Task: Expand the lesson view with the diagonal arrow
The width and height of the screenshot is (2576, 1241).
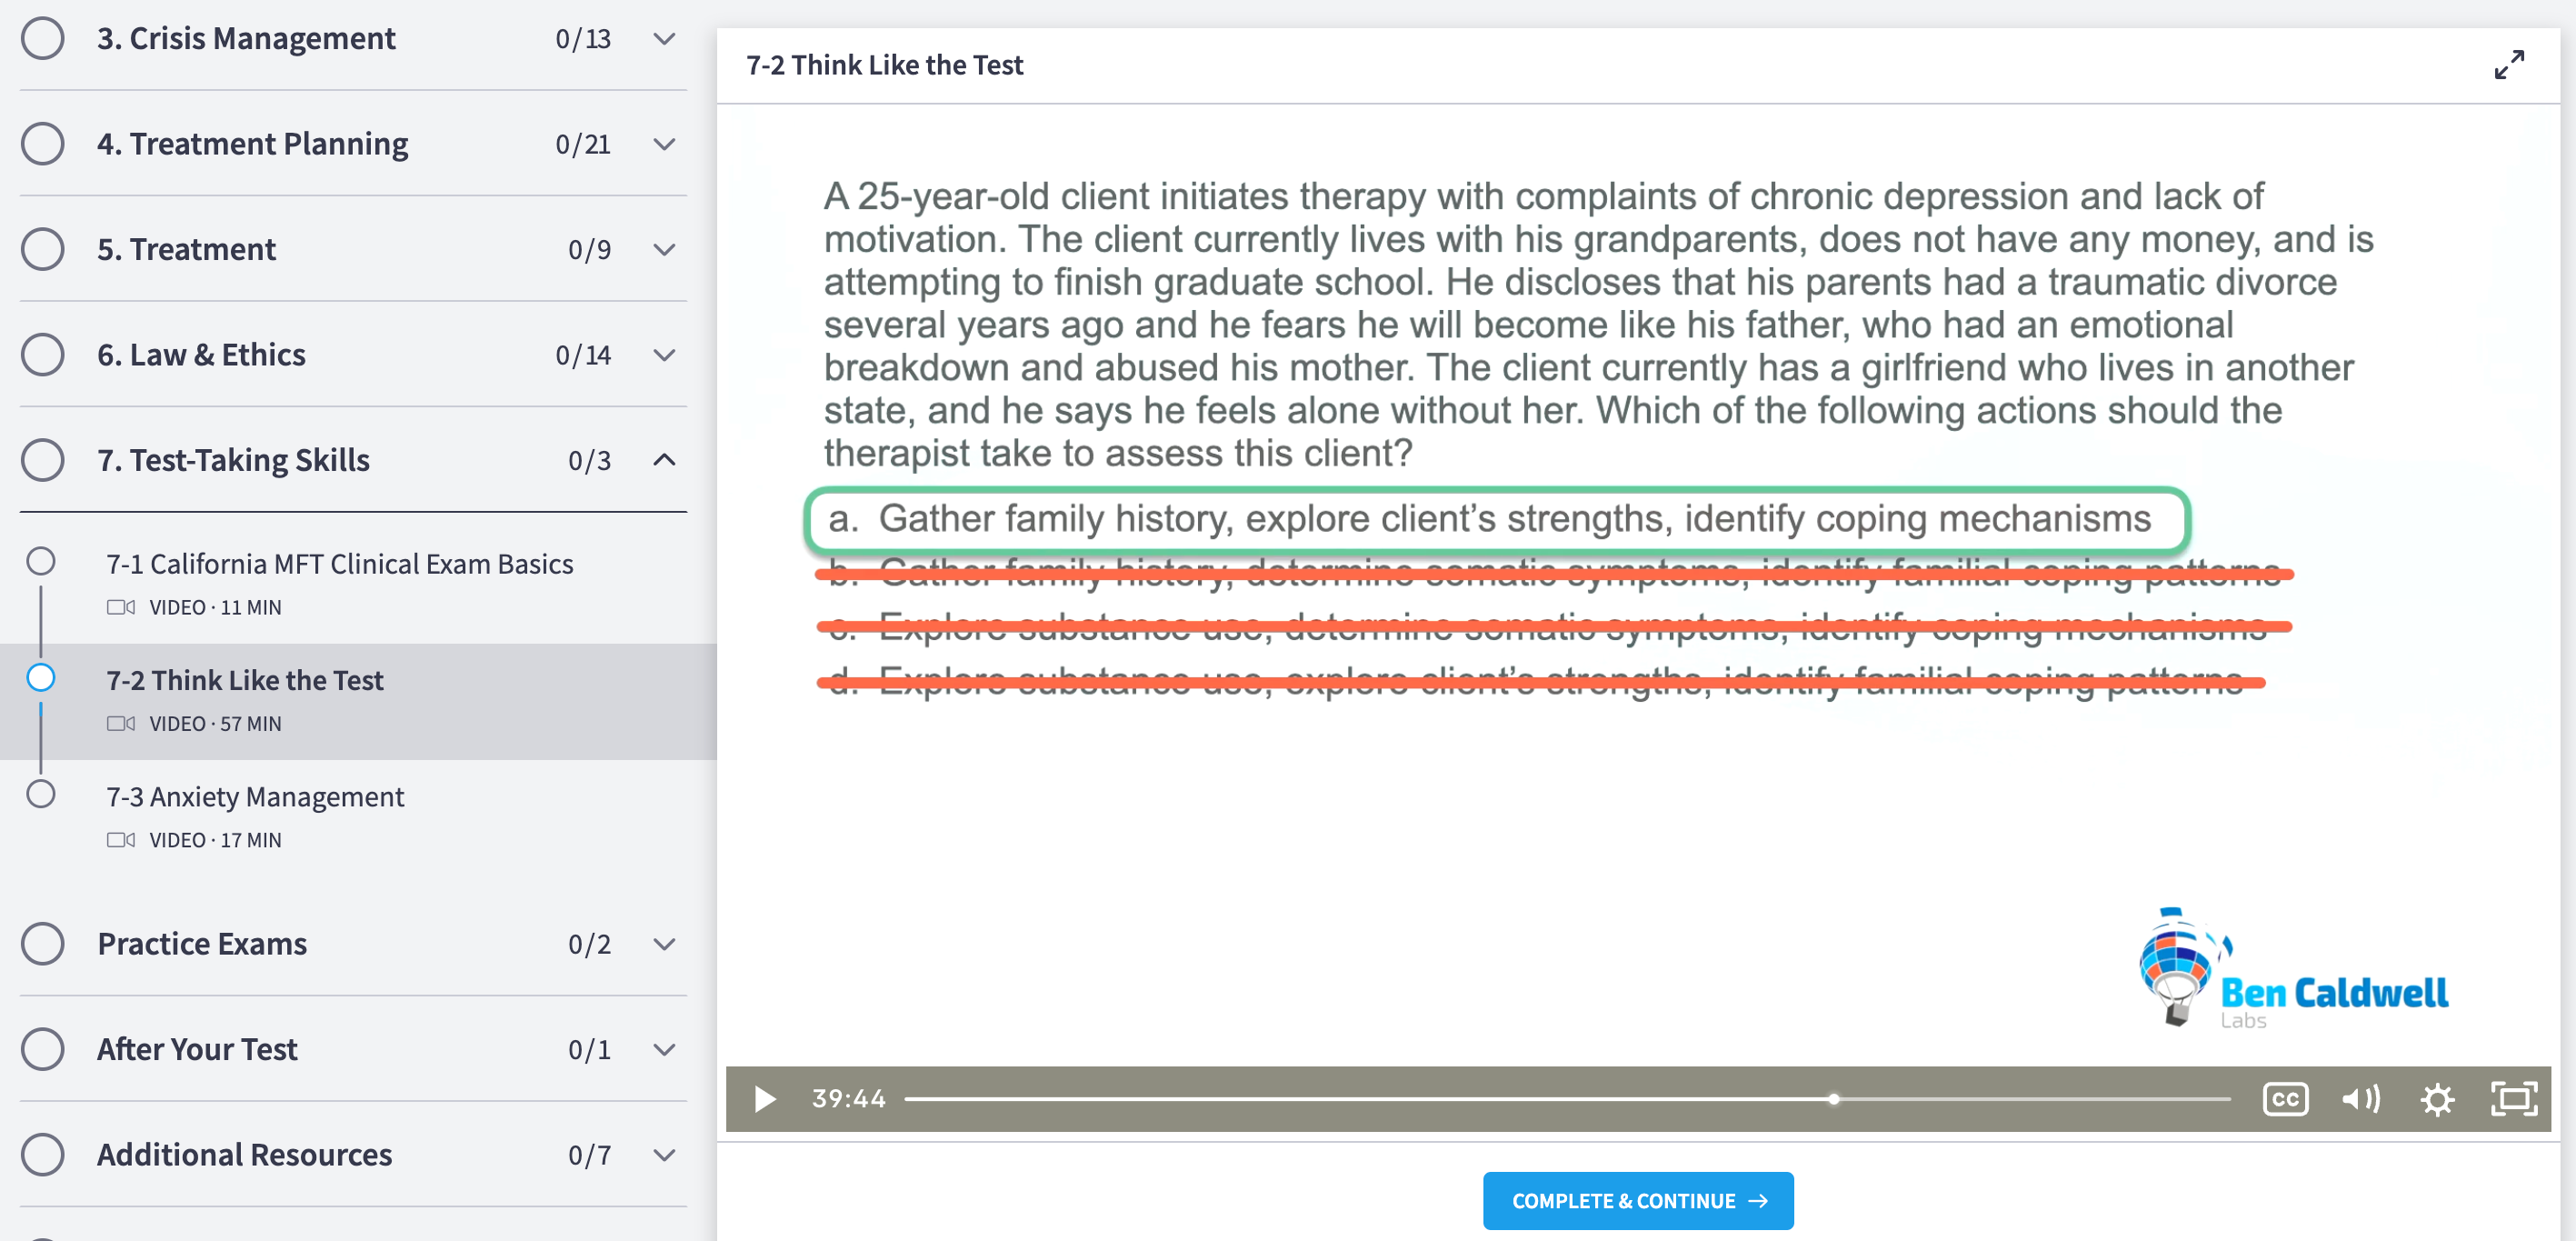Action: pyautogui.click(x=2511, y=64)
